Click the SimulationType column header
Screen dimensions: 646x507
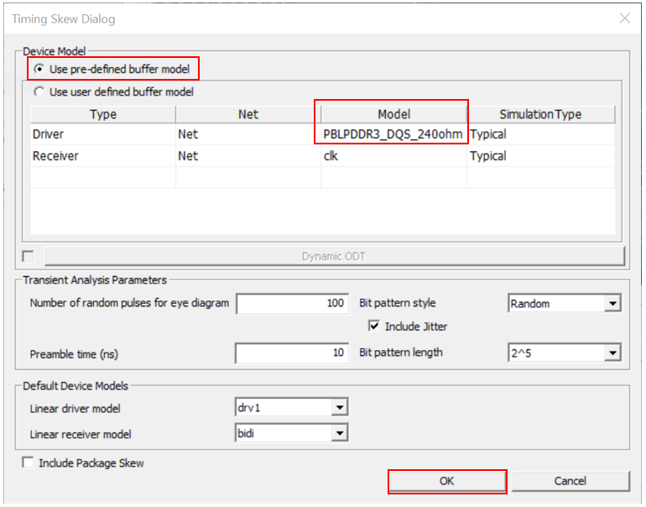pyautogui.click(x=539, y=114)
